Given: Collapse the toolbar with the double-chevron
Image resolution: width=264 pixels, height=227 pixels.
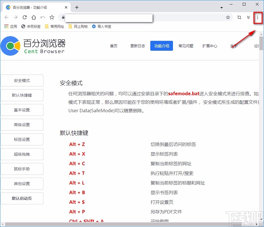Looking at the screenshot, I should [x=248, y=18].
